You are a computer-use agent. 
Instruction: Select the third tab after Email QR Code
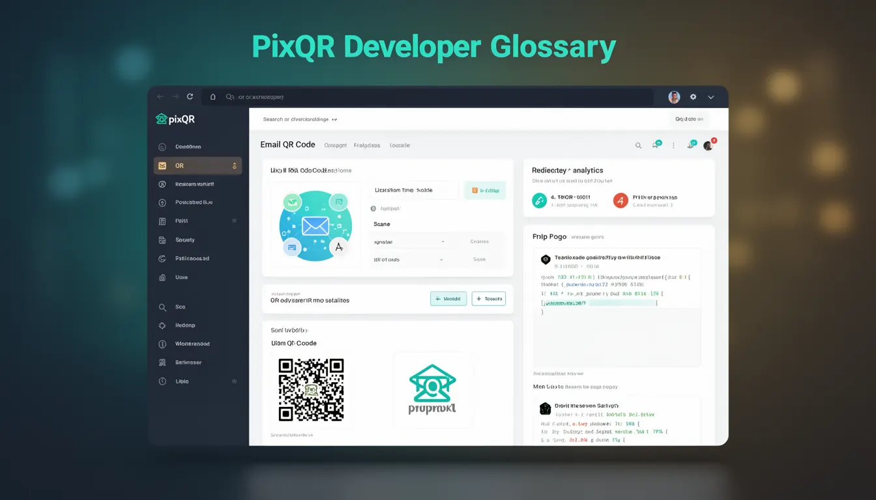(x=400, y=145)
